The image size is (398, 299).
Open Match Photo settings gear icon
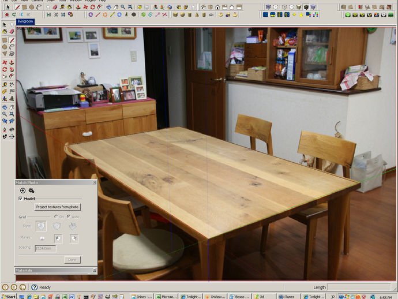coord(31,190)
